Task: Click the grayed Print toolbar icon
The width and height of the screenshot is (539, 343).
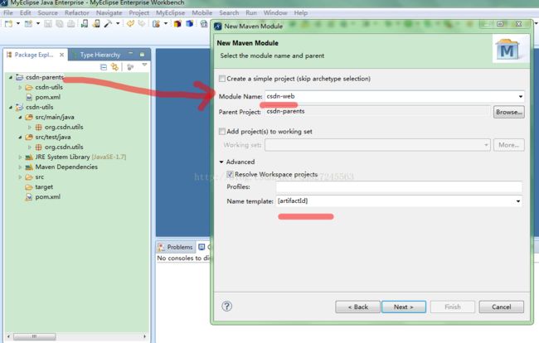Action: 70,24
